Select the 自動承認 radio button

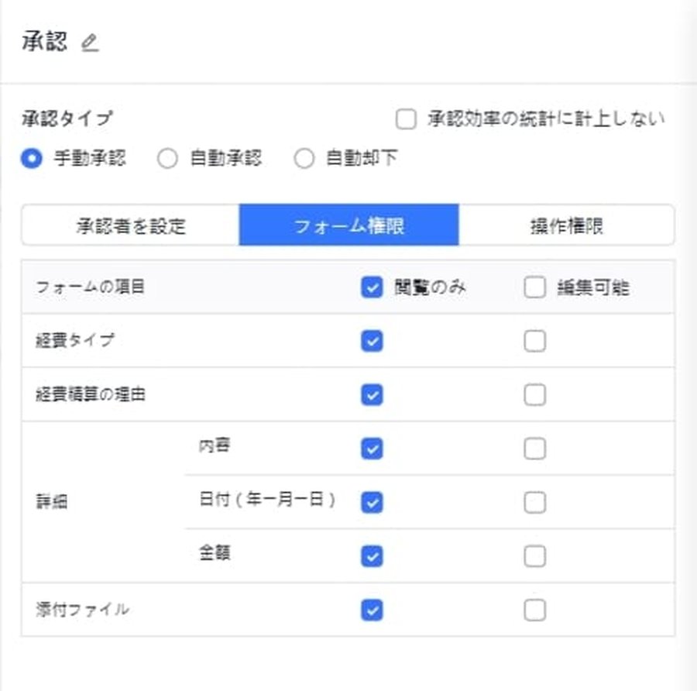click(167, 157)
